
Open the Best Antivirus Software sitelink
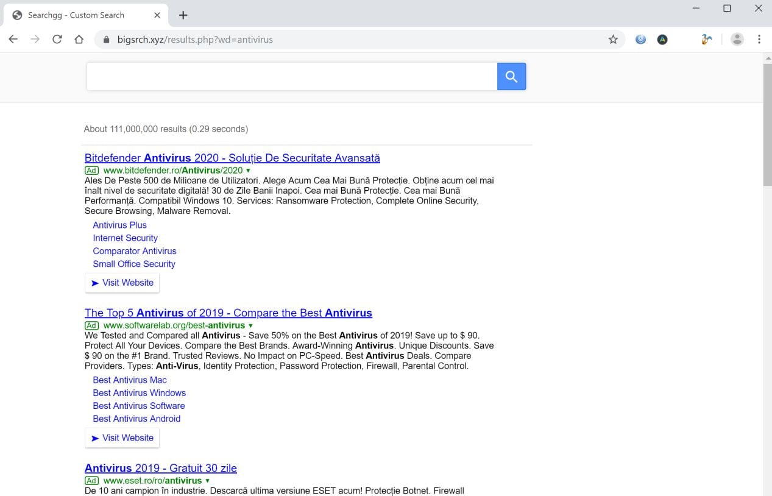139,406
